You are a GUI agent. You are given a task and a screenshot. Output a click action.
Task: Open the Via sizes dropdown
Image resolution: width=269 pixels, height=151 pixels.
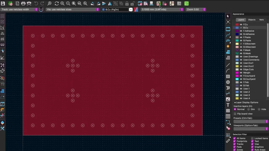[x=72, y=9]
